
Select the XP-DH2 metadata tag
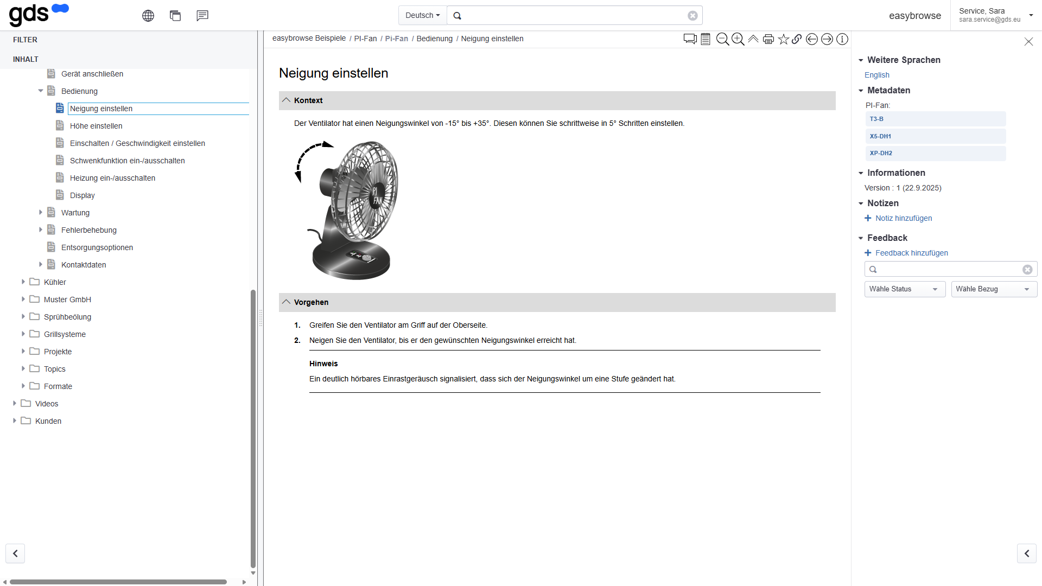(x=935, y=153)
